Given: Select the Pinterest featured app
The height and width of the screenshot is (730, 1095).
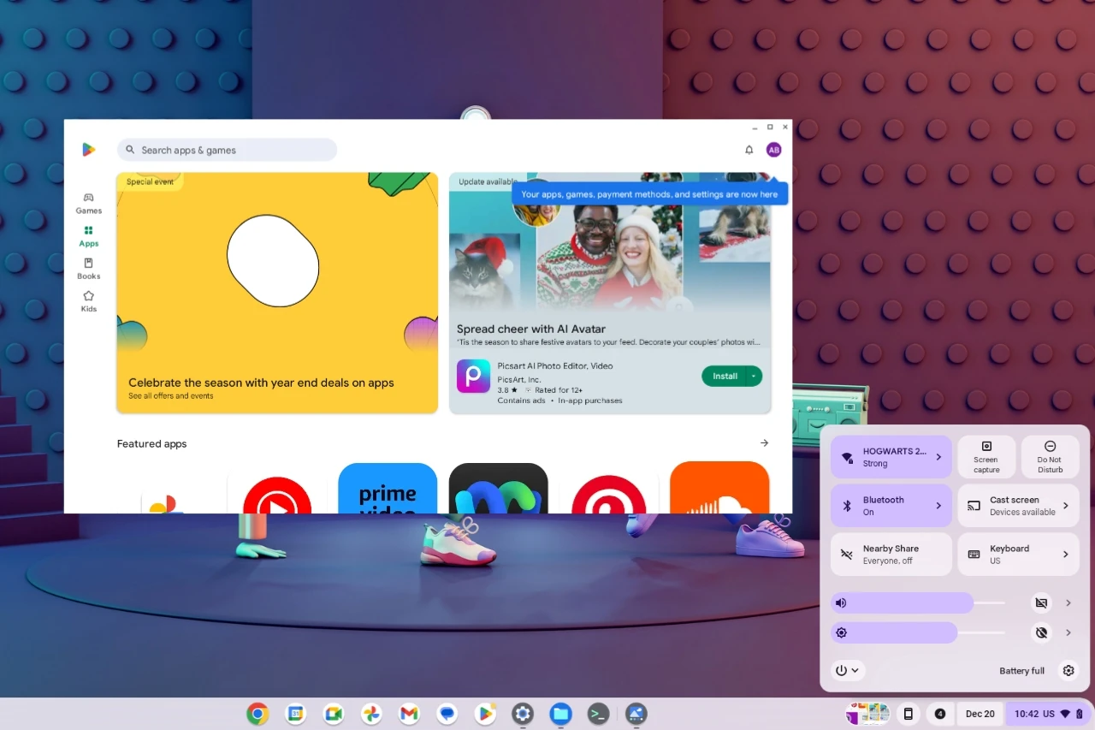Looking at the screenshot, I should click(x=608, y=495).
